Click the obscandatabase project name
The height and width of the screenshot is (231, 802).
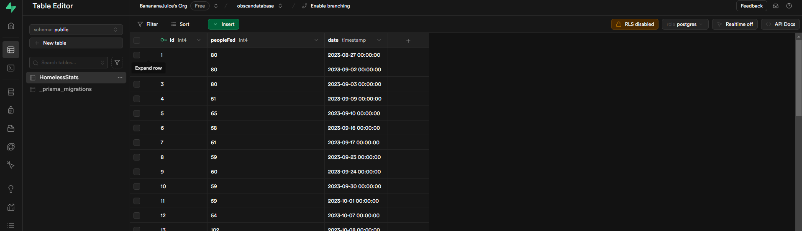pyautogui.click(x=255, y=6)
